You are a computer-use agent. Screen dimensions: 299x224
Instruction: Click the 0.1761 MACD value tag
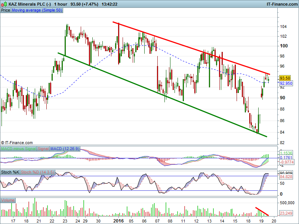pos(286,158)
